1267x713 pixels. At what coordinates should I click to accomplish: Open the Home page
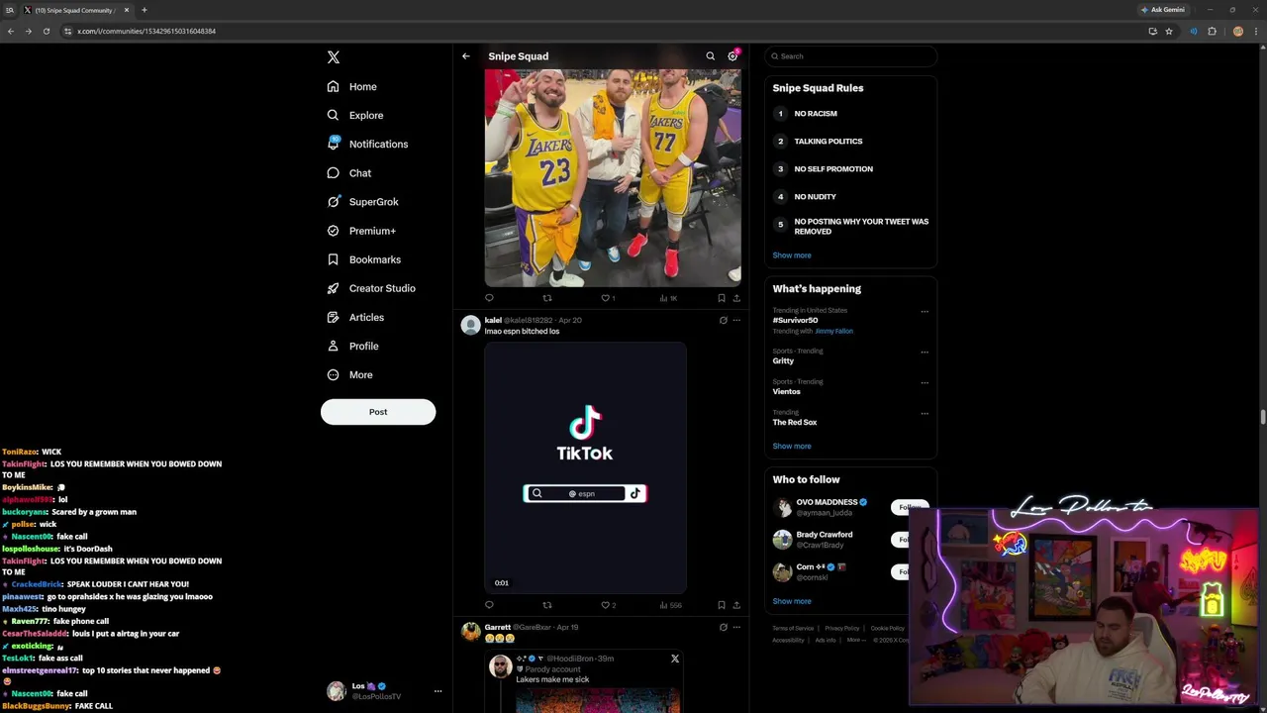point(351,87)
